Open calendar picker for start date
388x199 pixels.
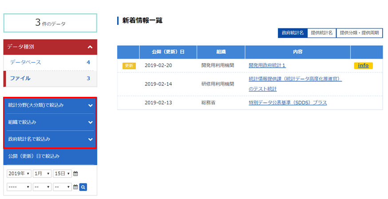click(76, 174)
